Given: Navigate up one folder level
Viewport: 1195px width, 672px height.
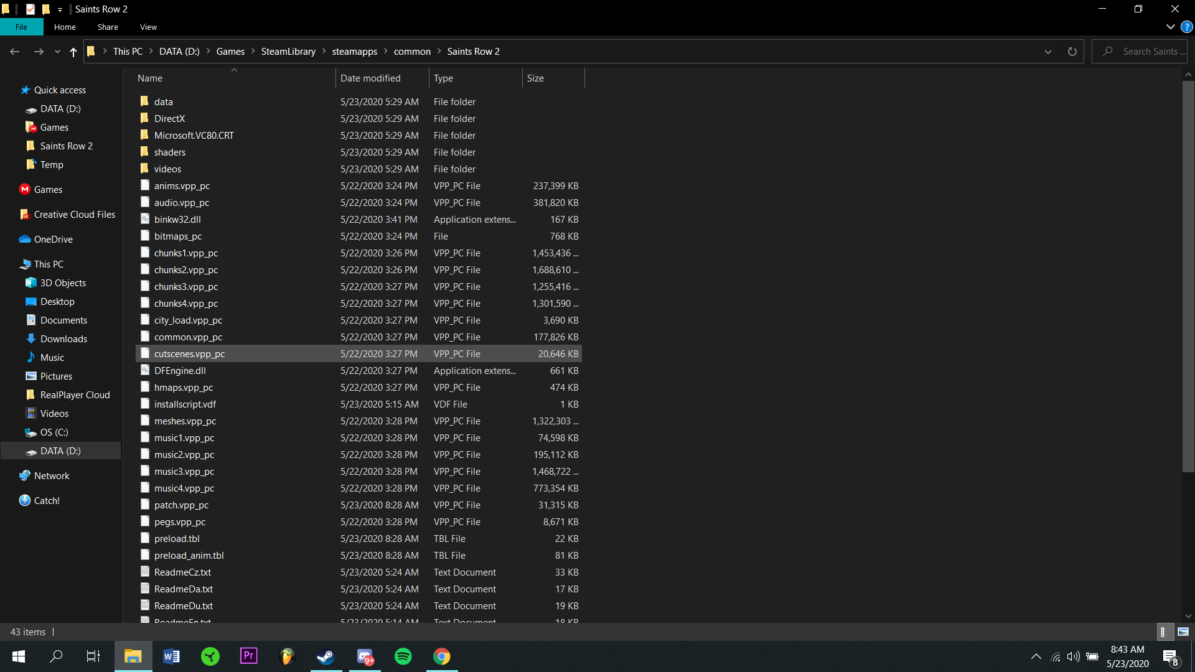Looking at the screenshot, I should point(73,52).
